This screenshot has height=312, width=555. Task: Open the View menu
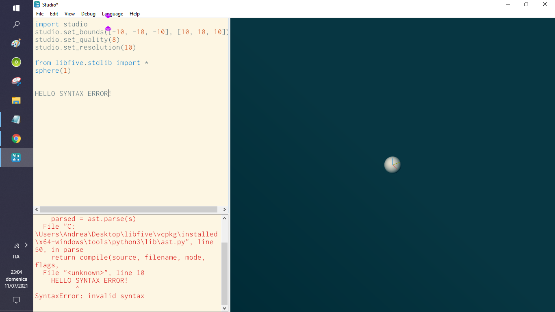69,13
